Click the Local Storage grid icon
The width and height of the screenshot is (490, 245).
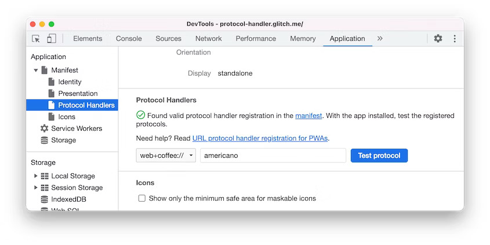45,176
